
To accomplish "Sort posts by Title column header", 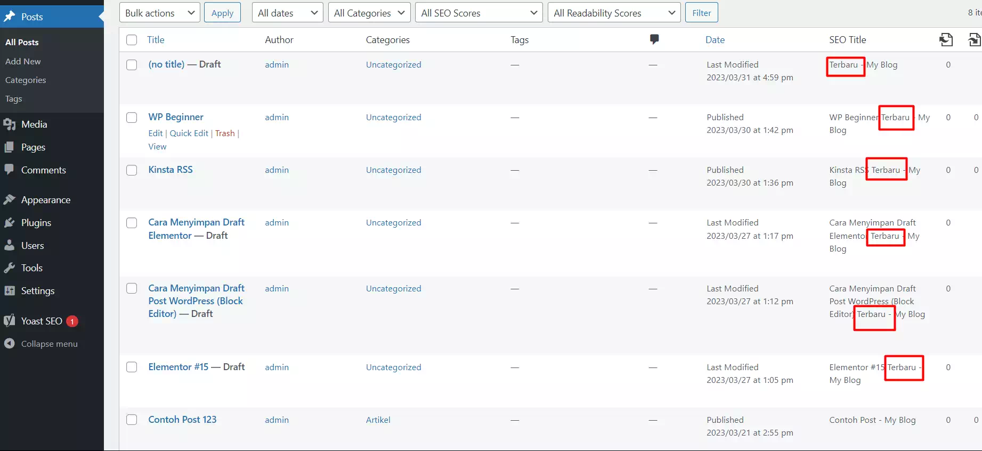I will point(156,40).
